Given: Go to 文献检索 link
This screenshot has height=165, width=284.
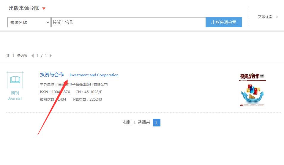Looking at the screenshot, I should 265,17.
